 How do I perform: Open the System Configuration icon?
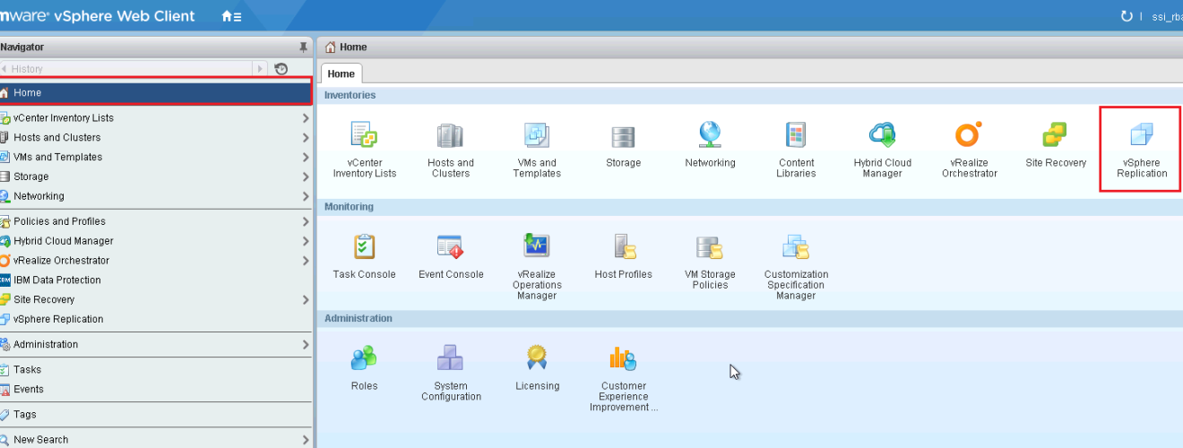(x=450, y=358)
